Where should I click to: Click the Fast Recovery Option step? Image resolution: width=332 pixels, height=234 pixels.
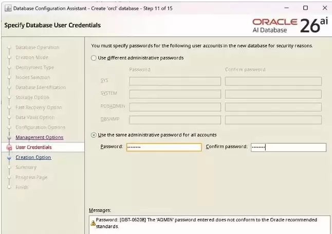click(39, 107)
